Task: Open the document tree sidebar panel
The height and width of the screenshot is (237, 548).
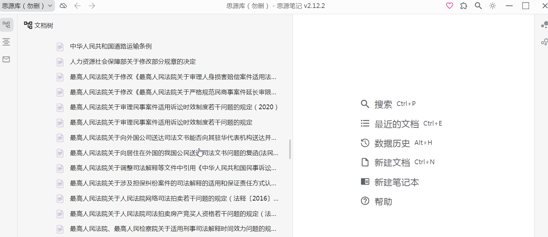Action: [6, 25]
